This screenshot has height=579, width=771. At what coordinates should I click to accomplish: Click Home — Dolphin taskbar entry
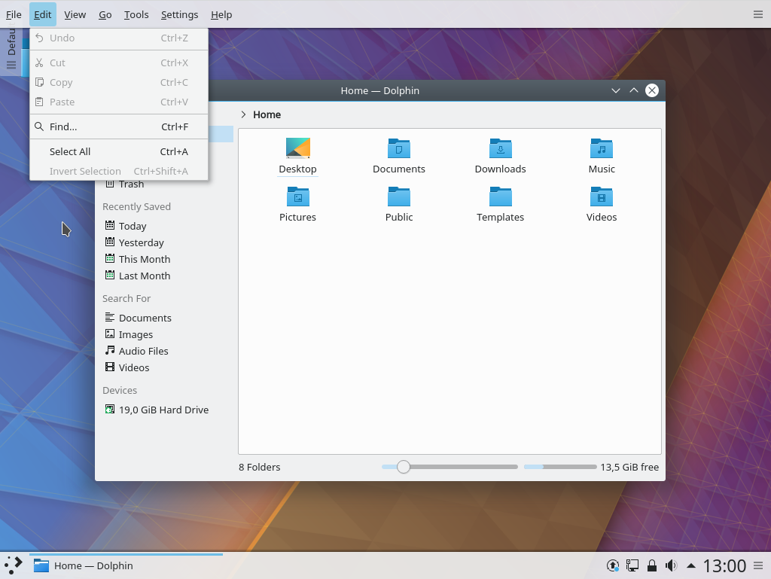coord(126,565)
